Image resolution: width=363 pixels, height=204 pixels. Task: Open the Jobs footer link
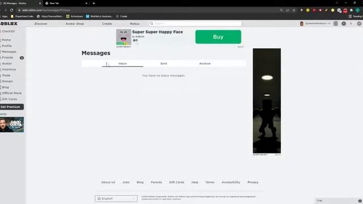click(x=126, y=182)
